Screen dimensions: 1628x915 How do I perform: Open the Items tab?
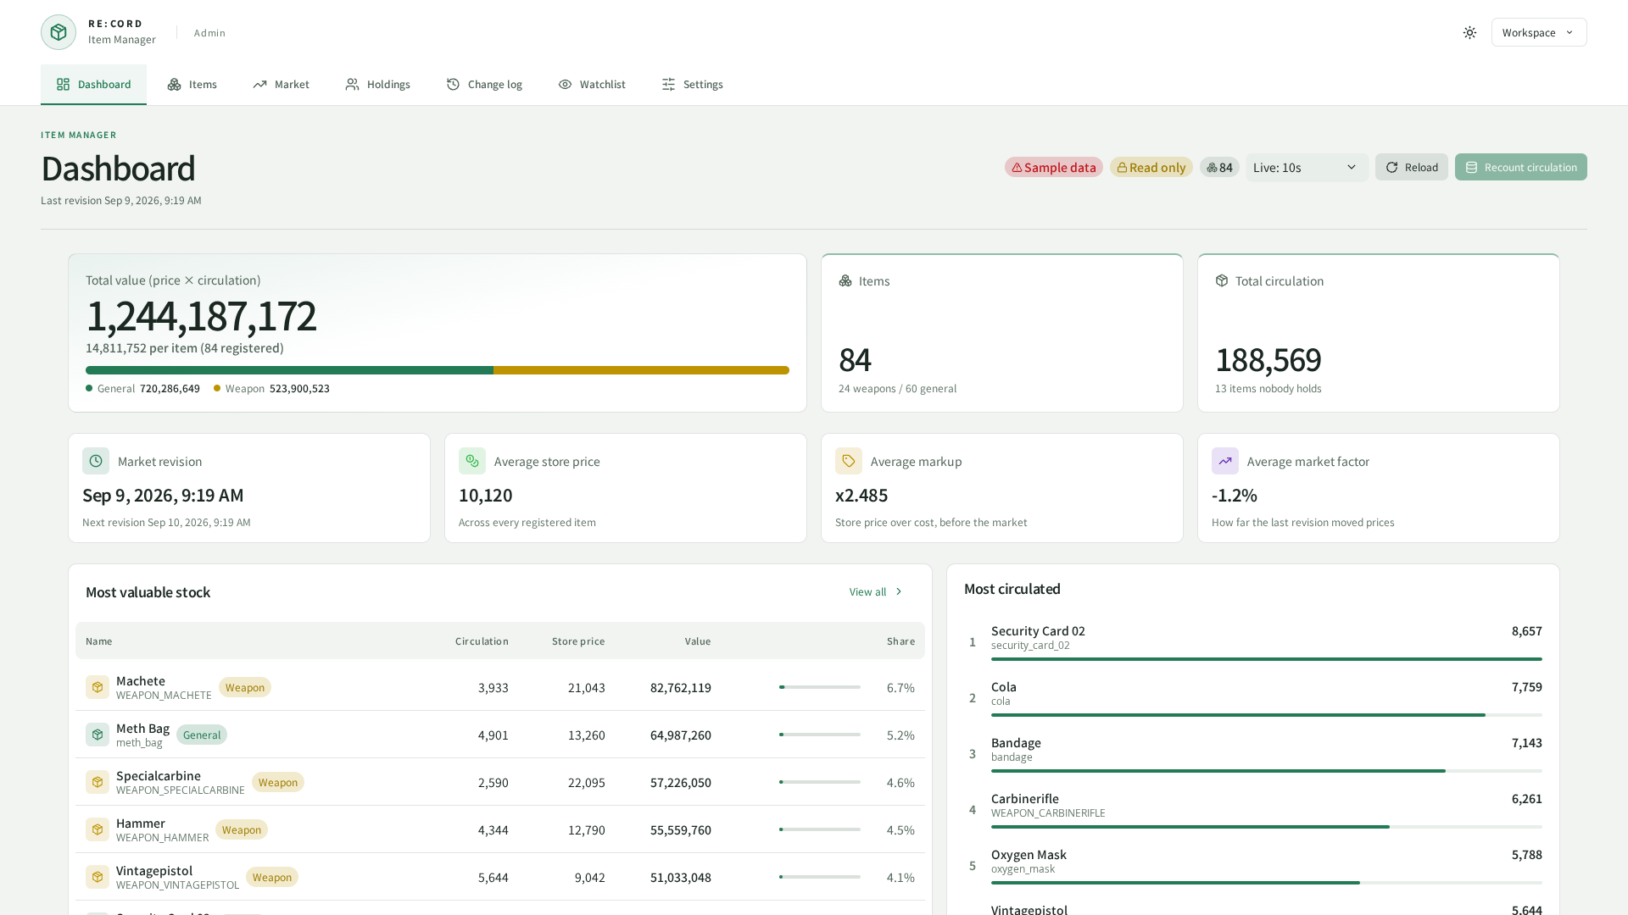(192, 85)
